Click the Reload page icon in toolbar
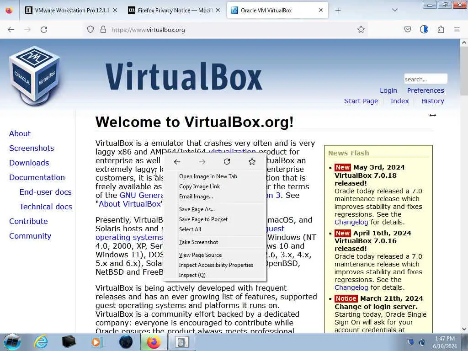Screen dimensions: 468x351 click(44, 30)
